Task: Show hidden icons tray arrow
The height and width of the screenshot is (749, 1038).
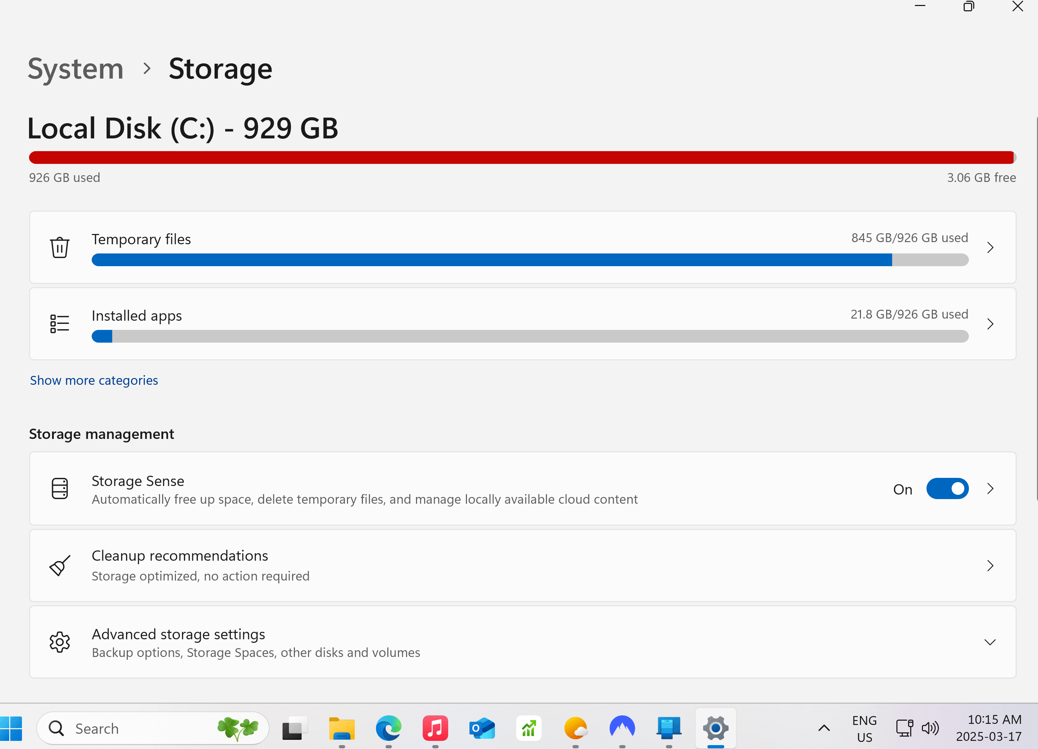Action: pos(824,728)
